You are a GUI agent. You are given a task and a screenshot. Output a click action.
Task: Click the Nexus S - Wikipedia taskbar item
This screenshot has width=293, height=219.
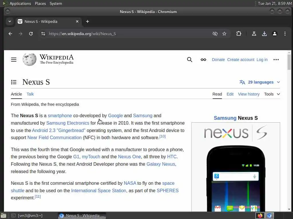tap(82, 216)
